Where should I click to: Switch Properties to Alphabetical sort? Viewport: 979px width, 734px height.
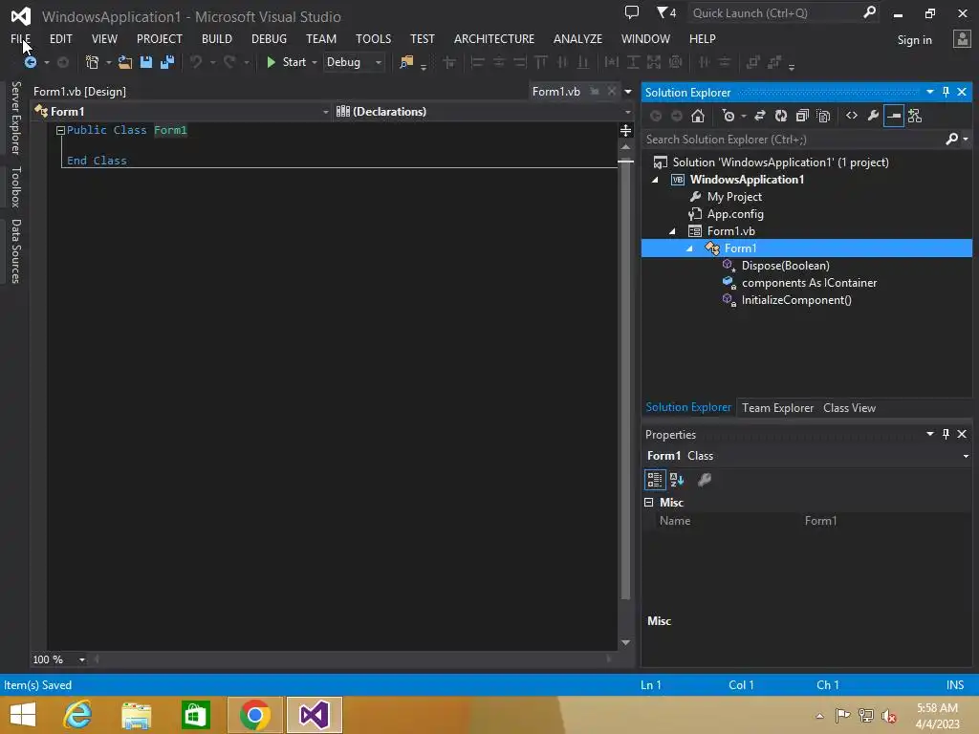677,480
